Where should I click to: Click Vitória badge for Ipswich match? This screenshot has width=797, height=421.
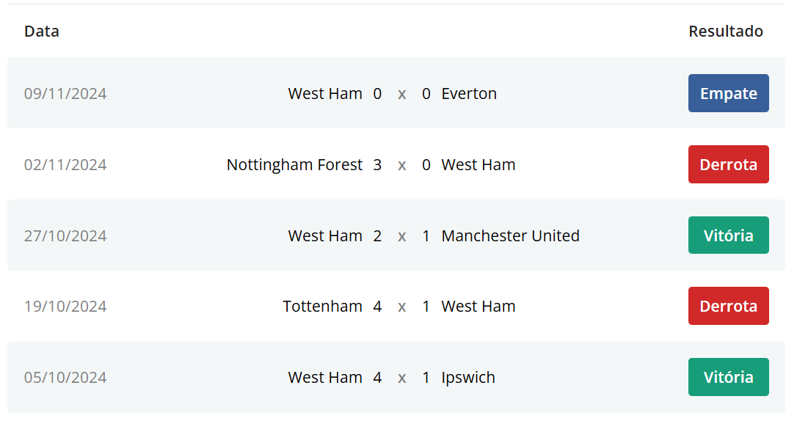tap(728, 377)
